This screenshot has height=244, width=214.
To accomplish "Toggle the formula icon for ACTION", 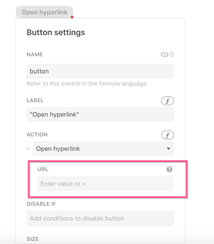I will (168, 135).
